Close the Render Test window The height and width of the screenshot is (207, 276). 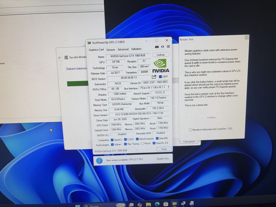click(x=247, y=37)
